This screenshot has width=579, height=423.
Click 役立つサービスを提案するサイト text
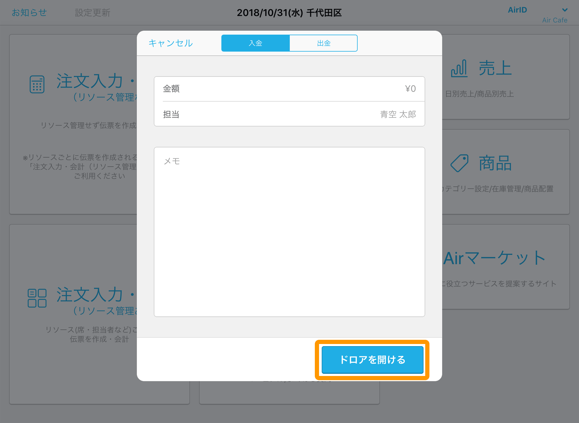pos(501,283)
